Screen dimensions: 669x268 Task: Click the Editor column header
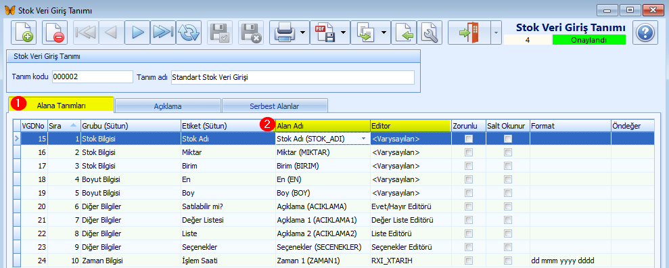pyautogui.click(x=411, y=126)
